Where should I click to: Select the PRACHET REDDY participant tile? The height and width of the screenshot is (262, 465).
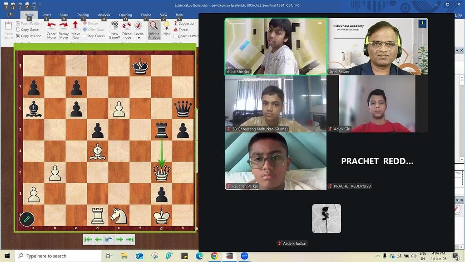click(x=377, y=161)
